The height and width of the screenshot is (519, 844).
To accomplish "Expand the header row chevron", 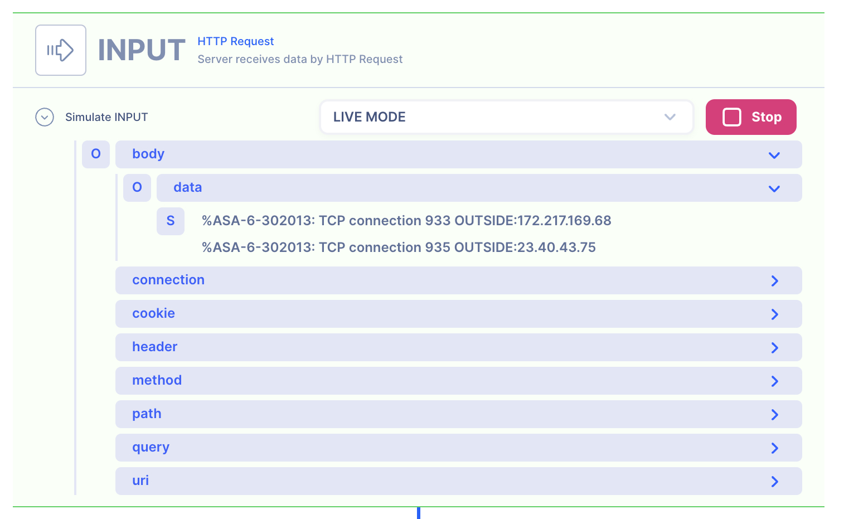I will [774, 347].
